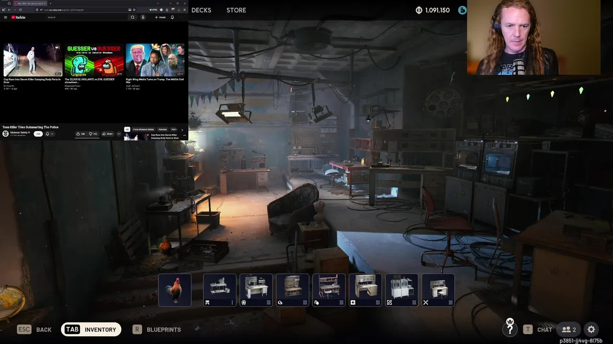Open the TAB INVENTORY button

pyautogui.click(x=91, y=329)
